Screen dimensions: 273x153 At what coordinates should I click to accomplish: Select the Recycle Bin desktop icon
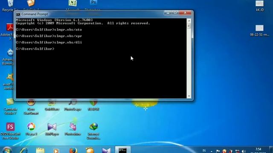pyautogui.click(x=10, y=6)
